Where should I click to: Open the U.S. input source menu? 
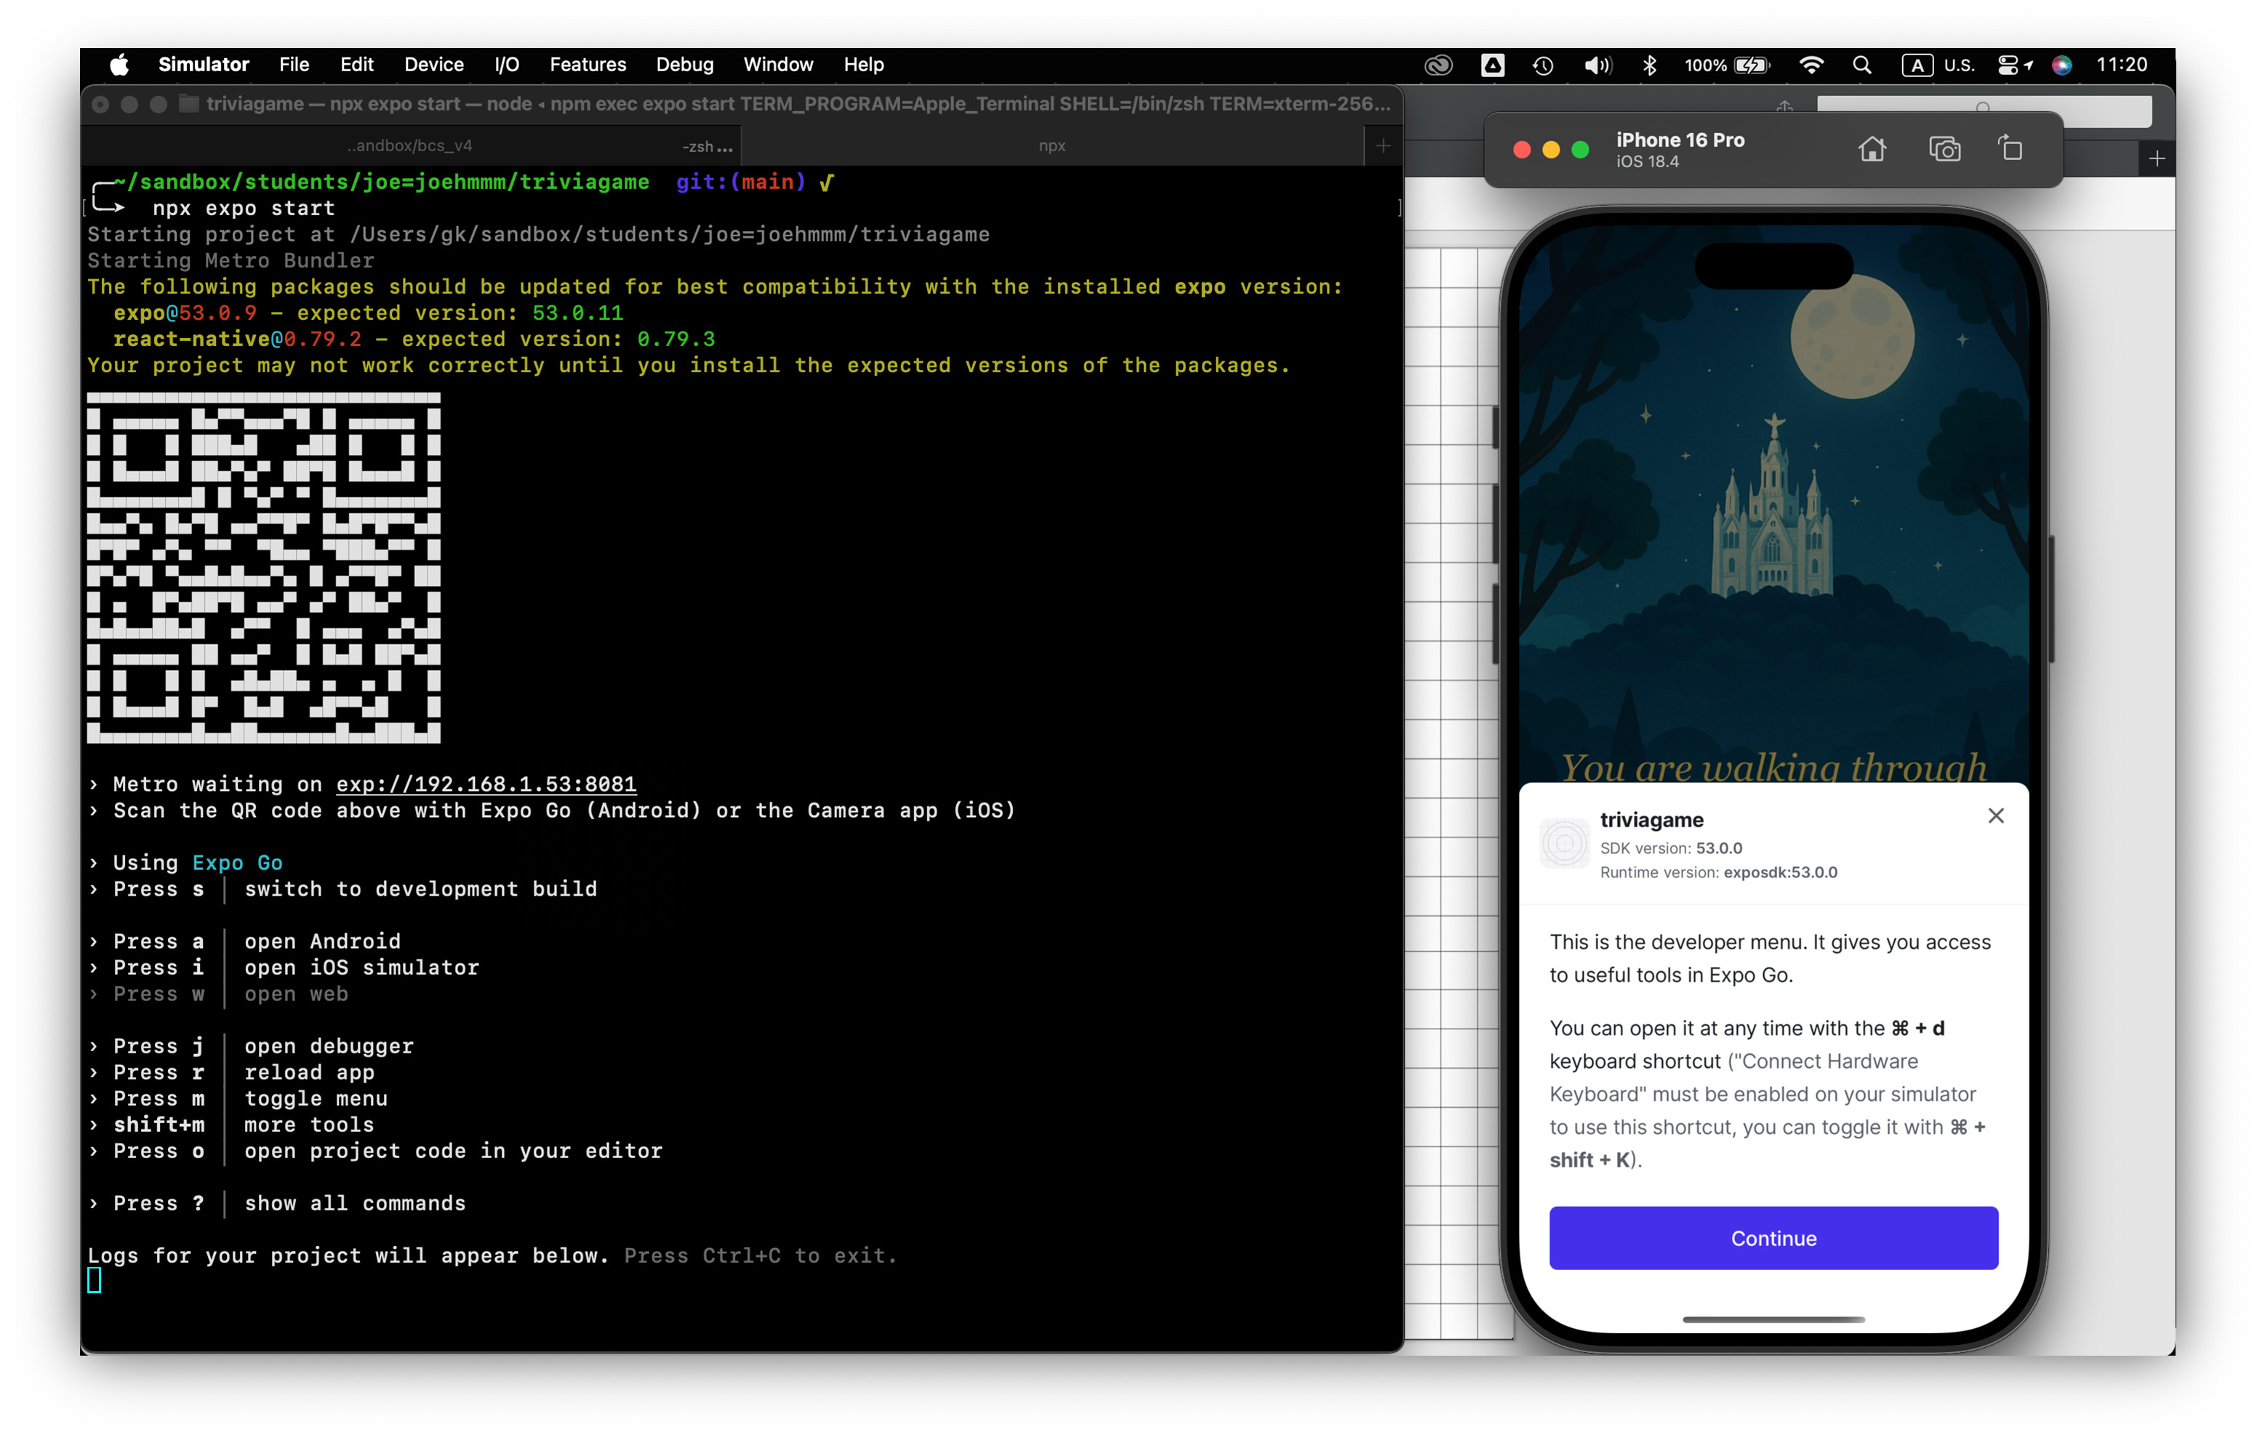click(1937, 65)
